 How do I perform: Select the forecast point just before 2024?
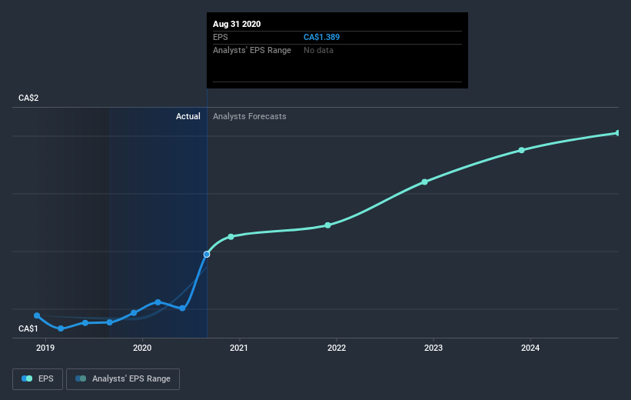(x=522, y=150)
